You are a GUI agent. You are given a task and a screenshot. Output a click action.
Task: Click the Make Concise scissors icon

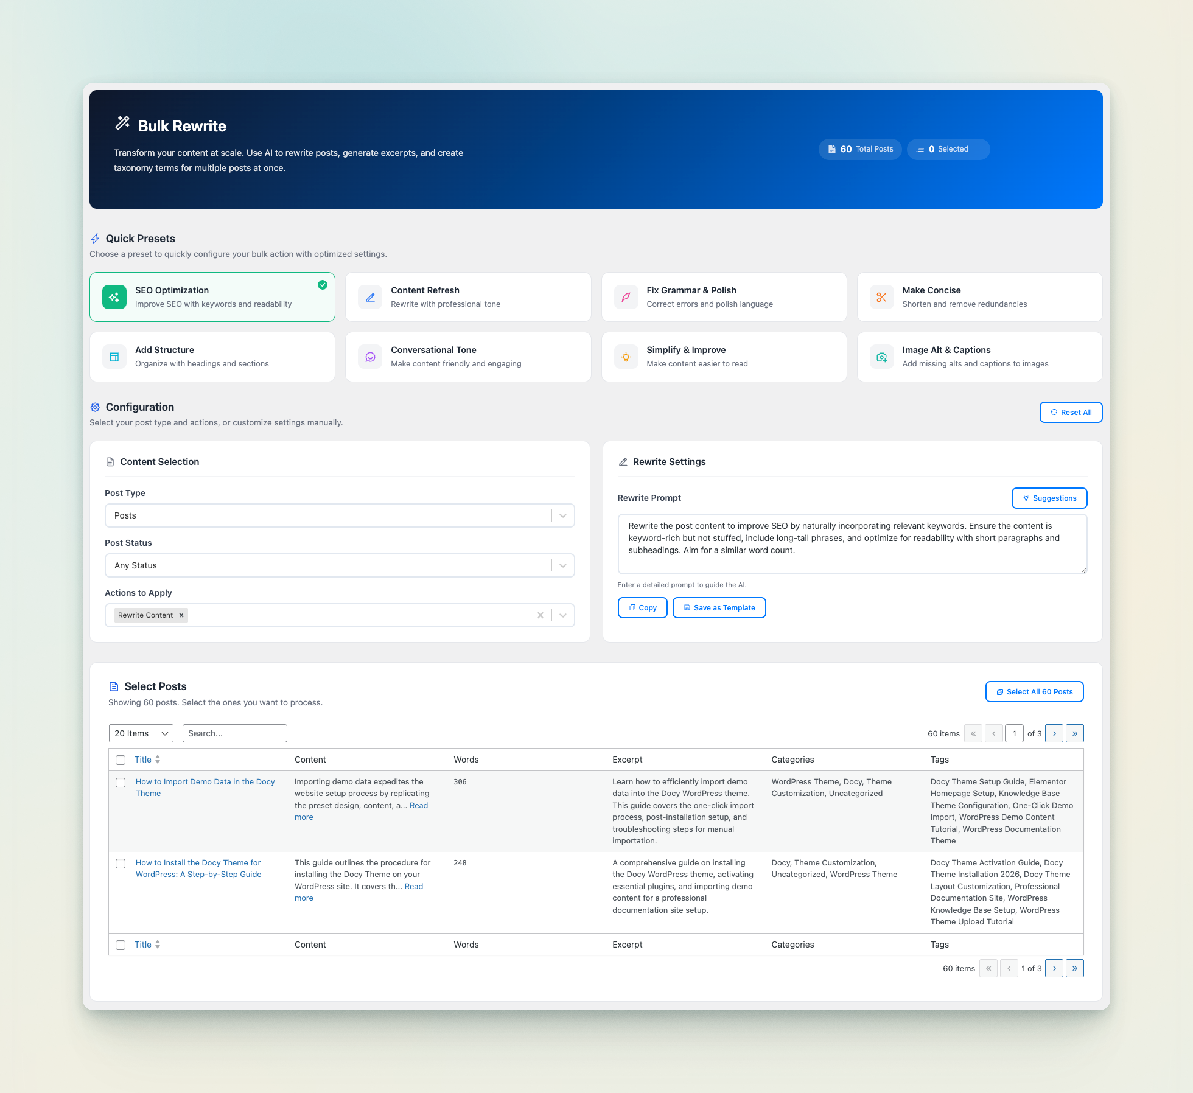[x=881, y=297]
